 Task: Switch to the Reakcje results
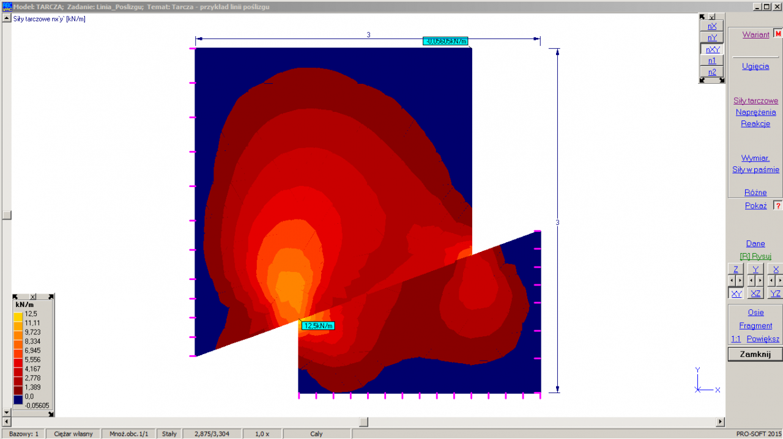[x=755, y=124]
